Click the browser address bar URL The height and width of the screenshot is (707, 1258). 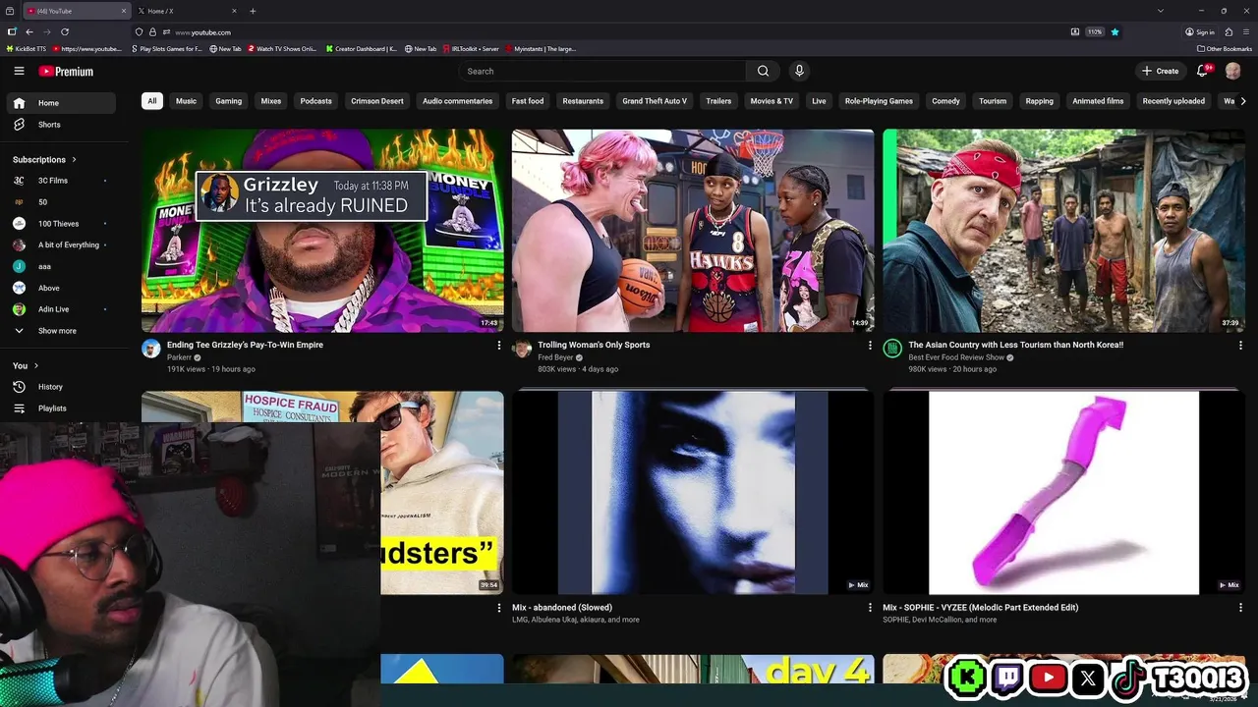(202, 32)
